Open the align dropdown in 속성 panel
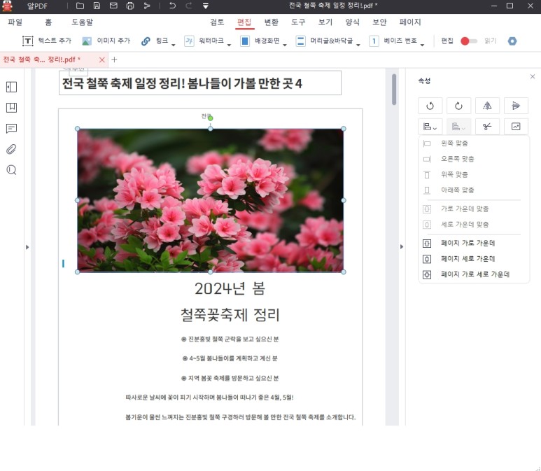This screenshot has height=471, width=541. (430, 127)
